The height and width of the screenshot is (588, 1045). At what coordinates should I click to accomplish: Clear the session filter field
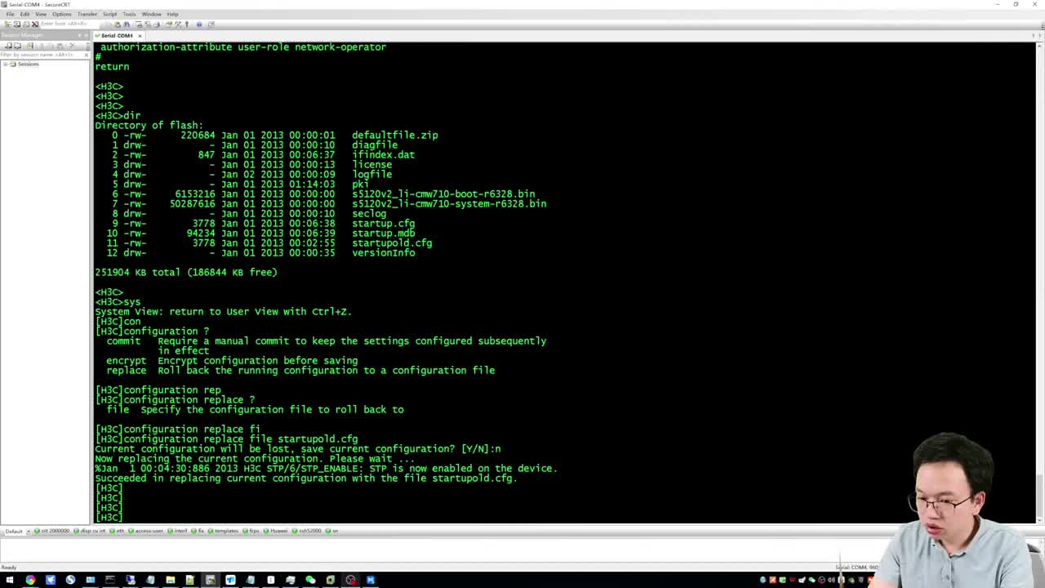[x=87, y=55]
